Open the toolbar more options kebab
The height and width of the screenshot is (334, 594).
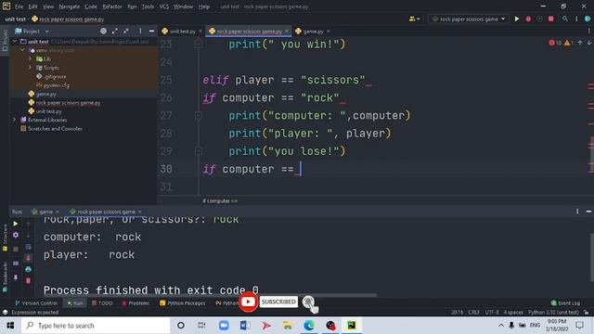576,19
